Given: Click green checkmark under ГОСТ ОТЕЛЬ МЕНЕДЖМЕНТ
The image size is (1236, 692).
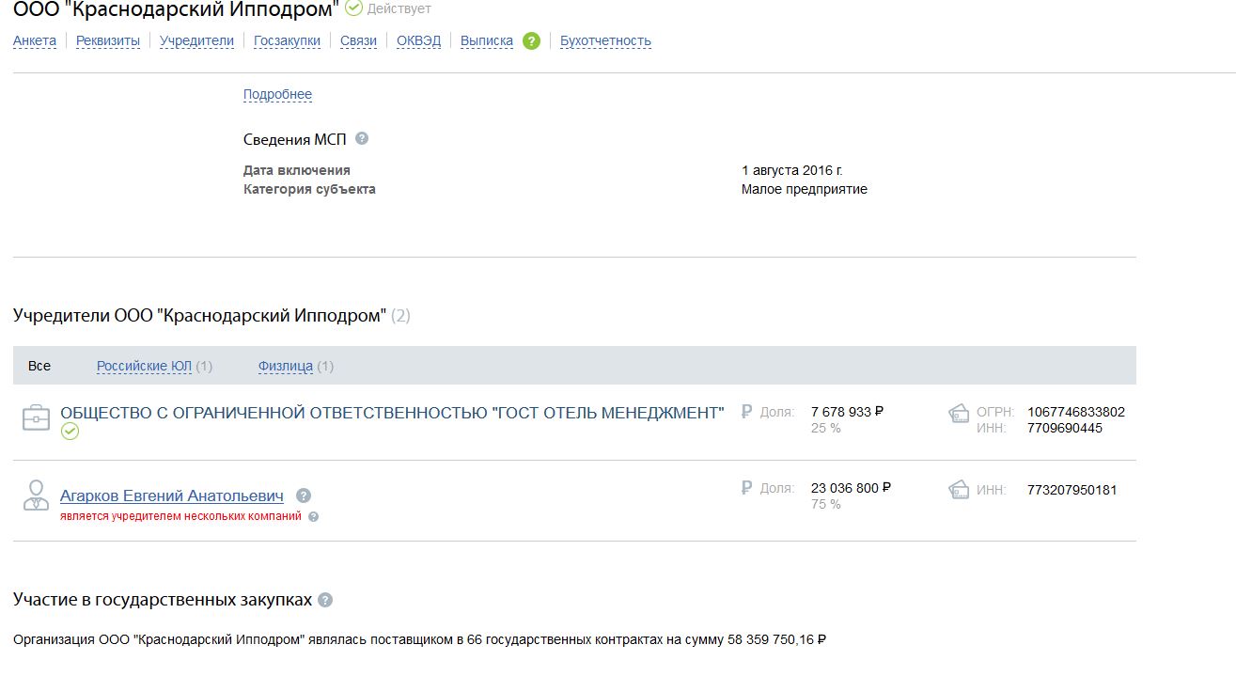Looking at the screenshot, I should coord(70,432).
